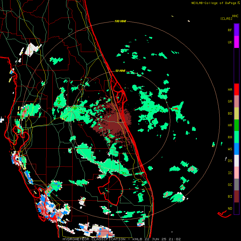Viewport: 241px width, 241px height.
Task: Select the GC gray legend swatch
Action: pos(236,184)
